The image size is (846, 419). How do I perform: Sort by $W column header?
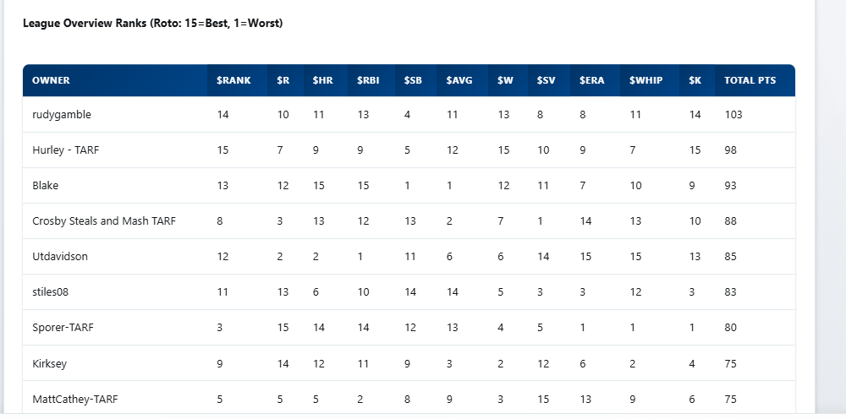[x=505, y=81]
